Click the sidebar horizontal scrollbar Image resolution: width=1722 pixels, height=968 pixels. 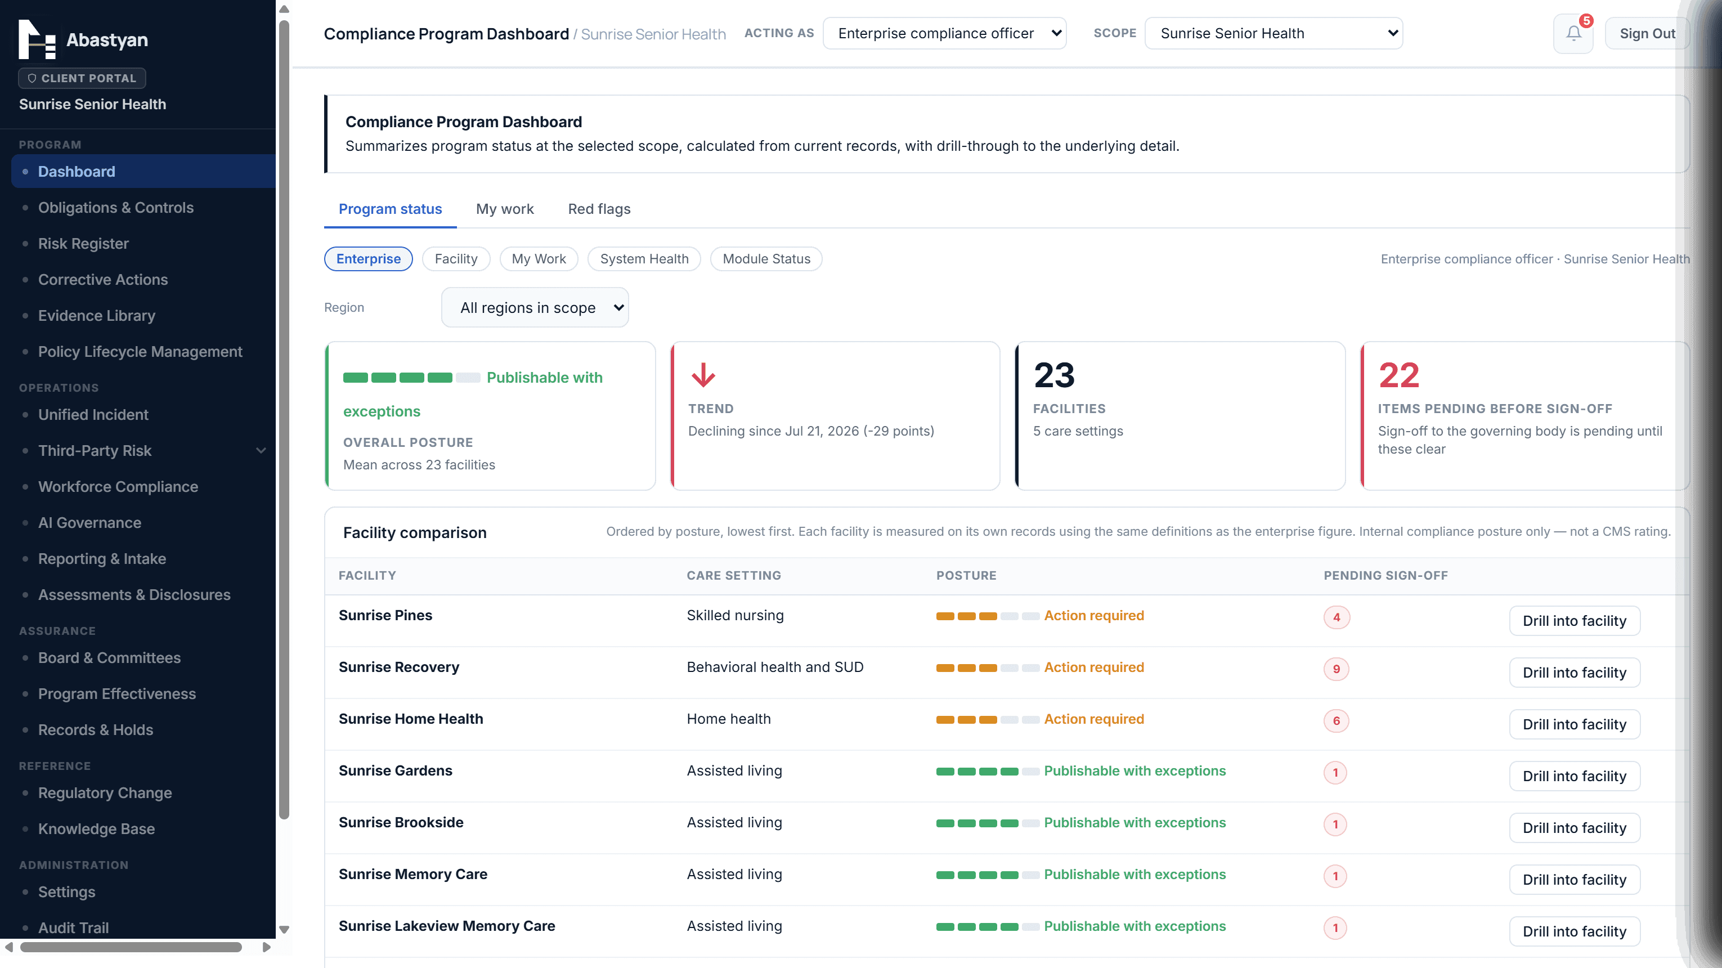point(131,947)
